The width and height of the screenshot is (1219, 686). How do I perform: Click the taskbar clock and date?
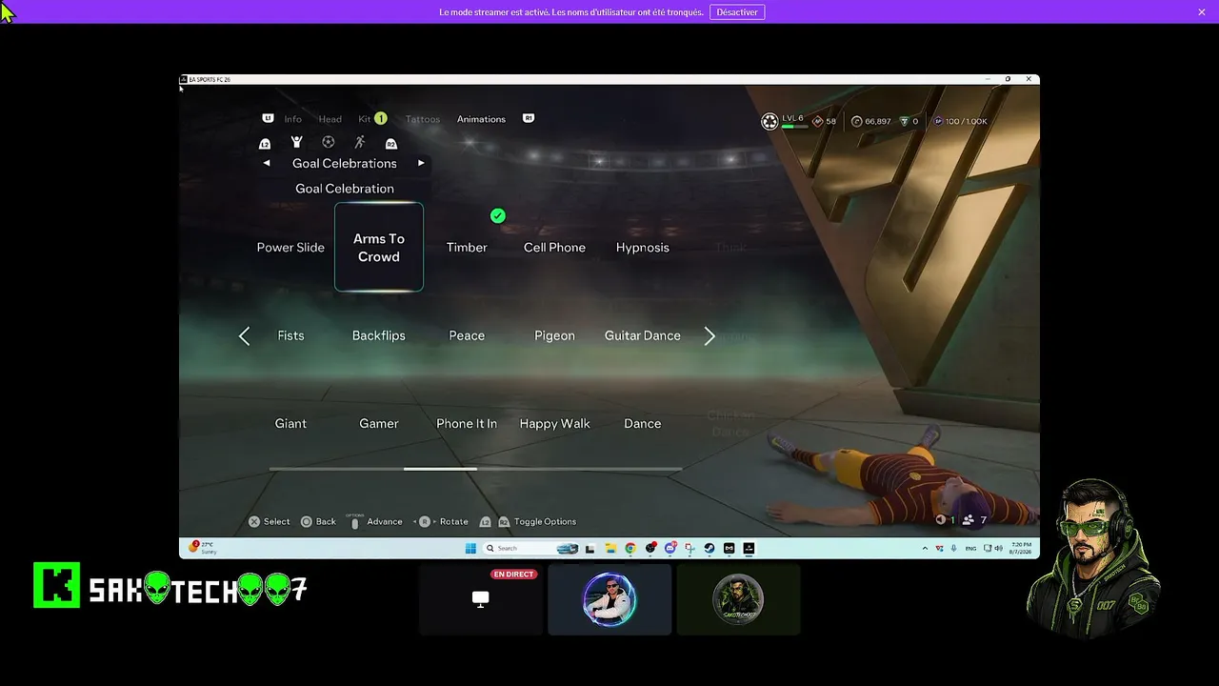pyautogui.click(x=1022, y=548)
